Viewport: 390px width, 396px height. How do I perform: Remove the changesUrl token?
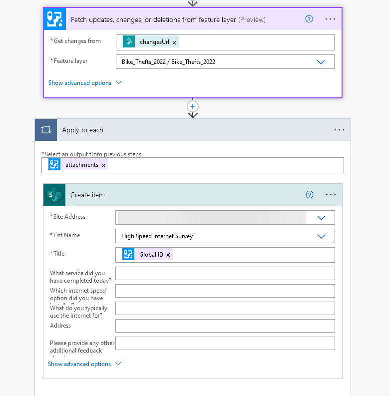tap(174, 43)
